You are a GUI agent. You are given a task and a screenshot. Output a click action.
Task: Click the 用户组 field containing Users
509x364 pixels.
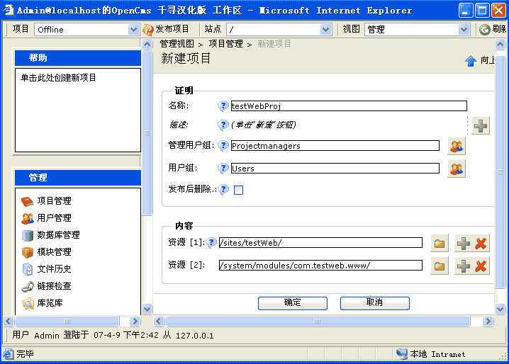point(335,168)
